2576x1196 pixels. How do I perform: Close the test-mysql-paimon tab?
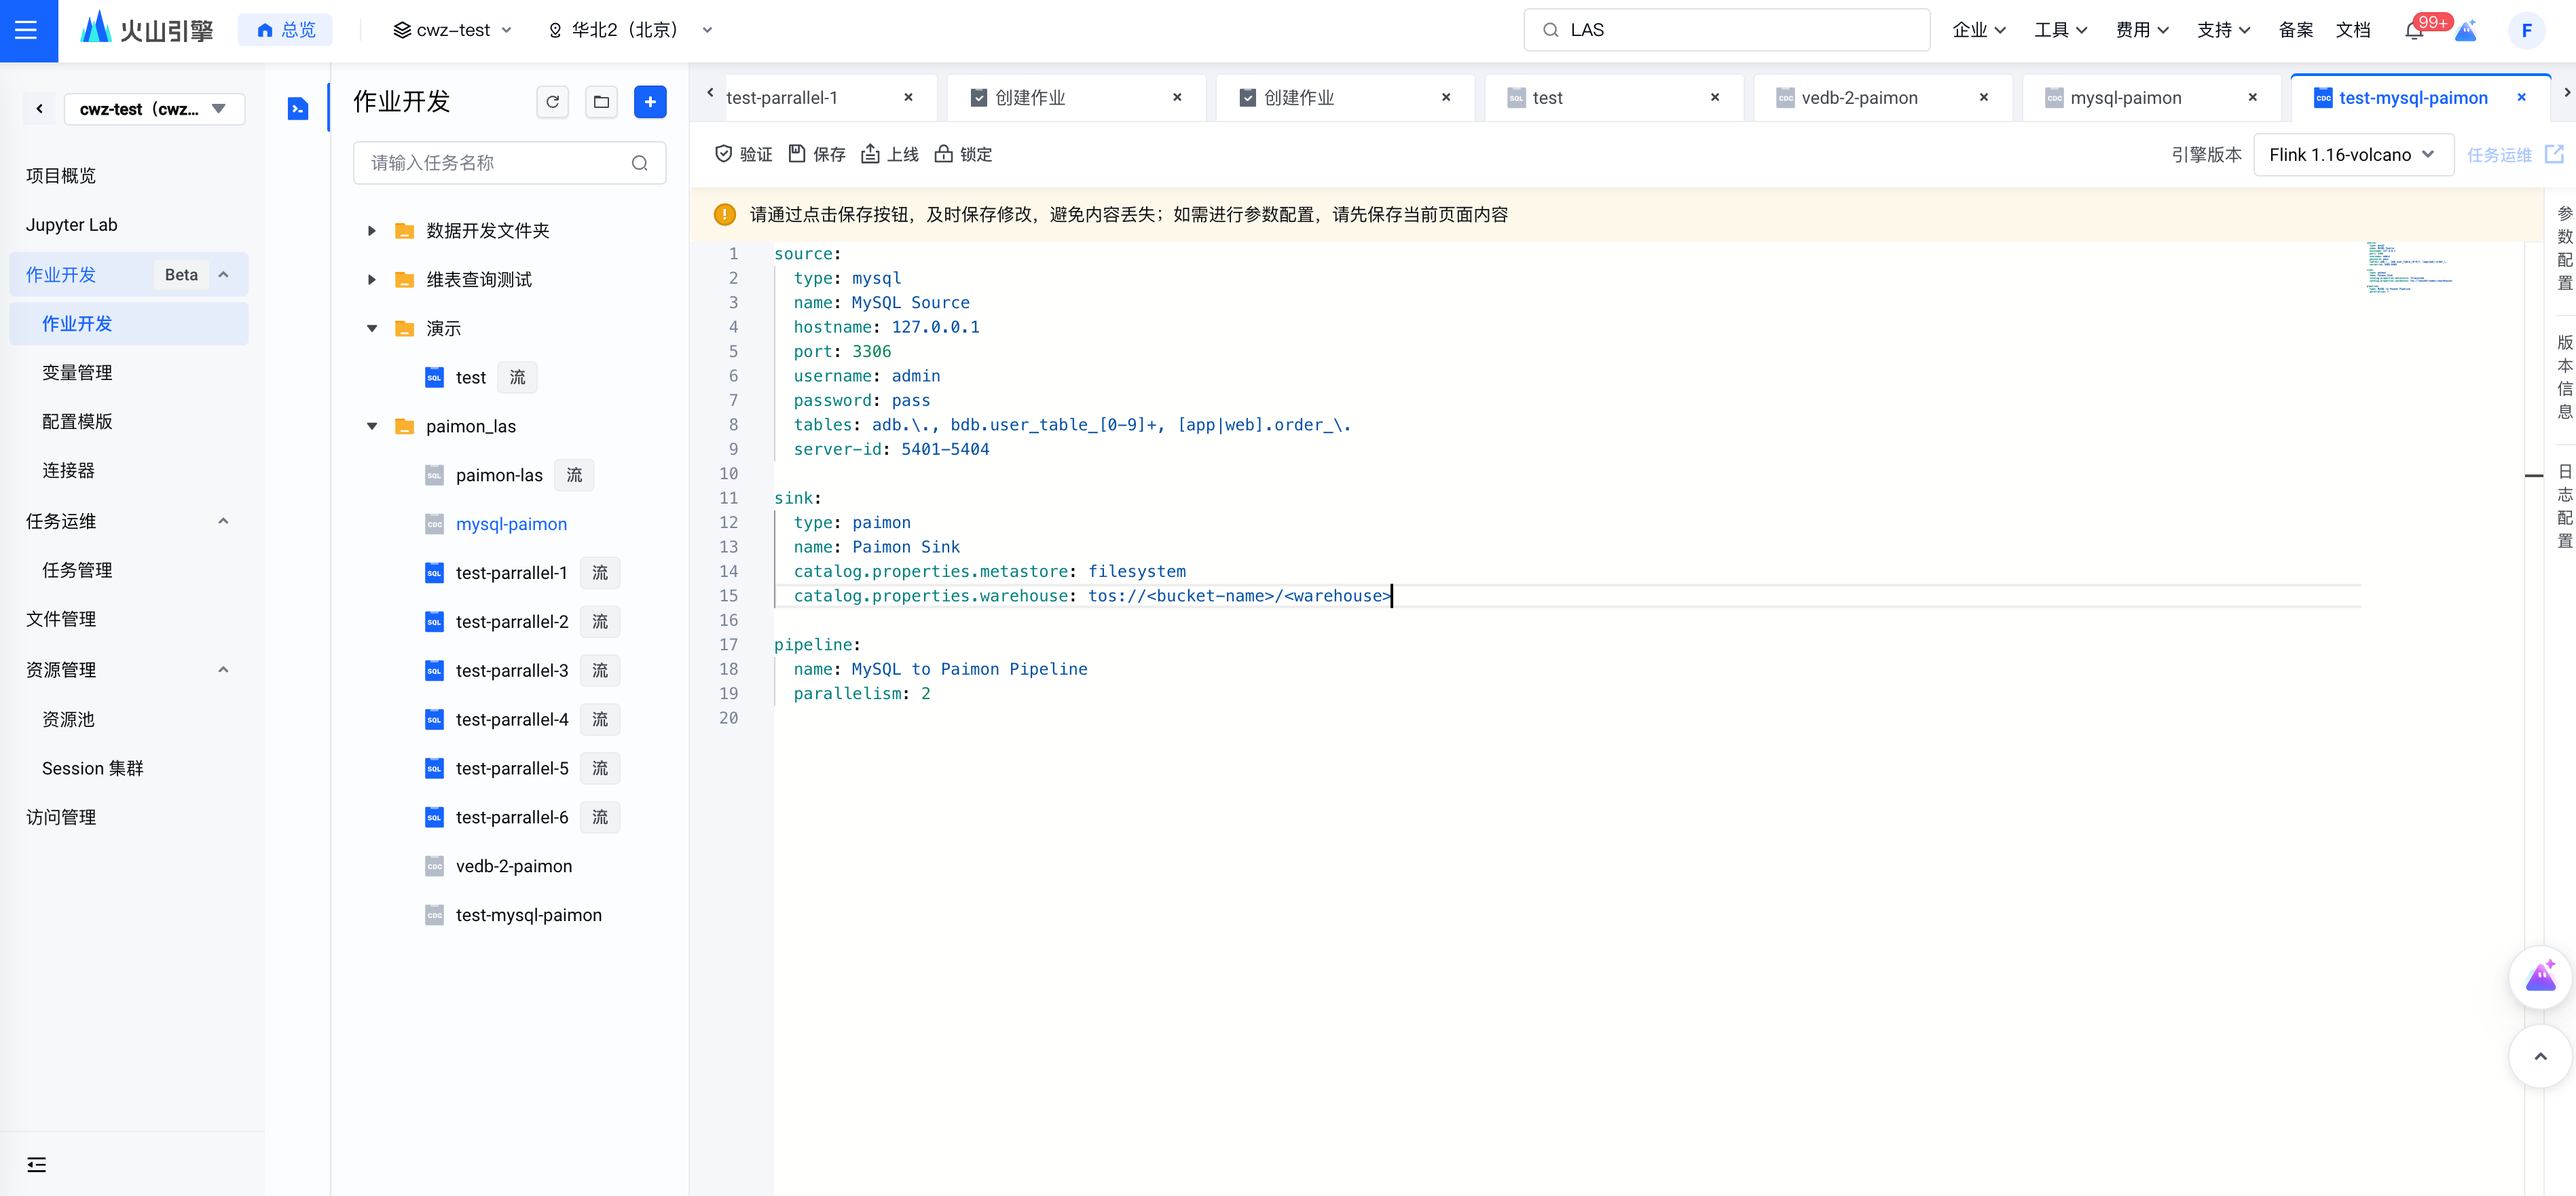[2521, 97]
